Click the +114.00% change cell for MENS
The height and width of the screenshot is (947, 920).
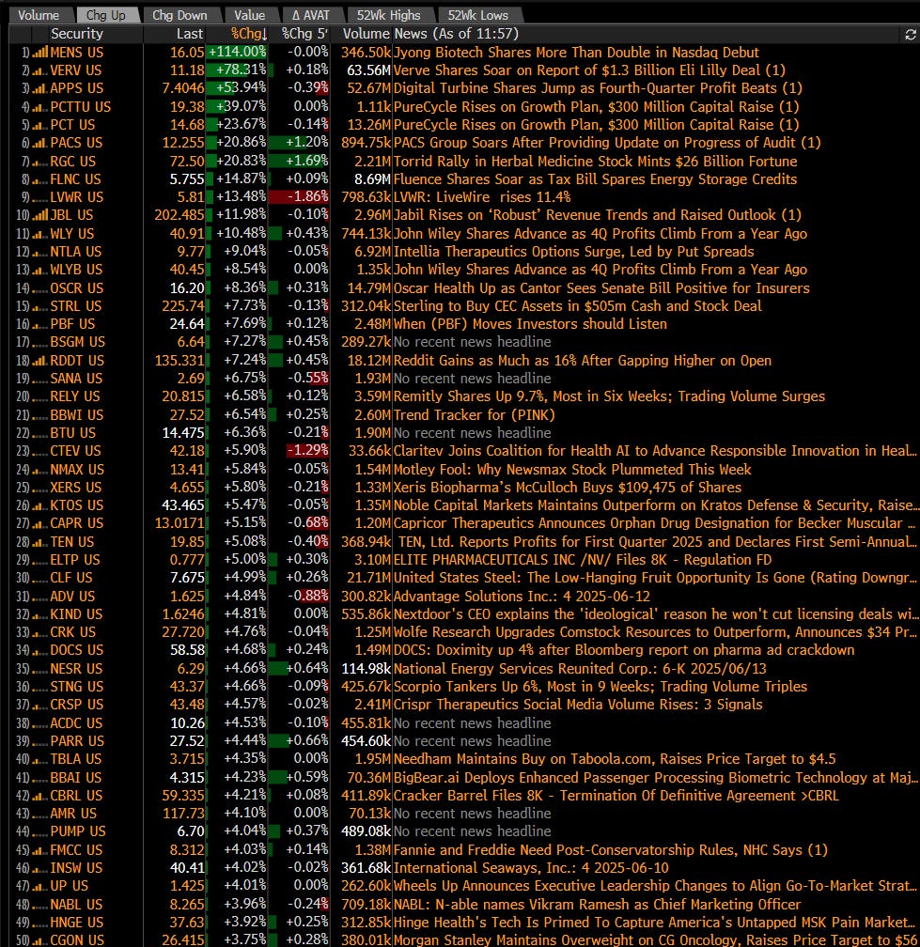click(237, 53)
